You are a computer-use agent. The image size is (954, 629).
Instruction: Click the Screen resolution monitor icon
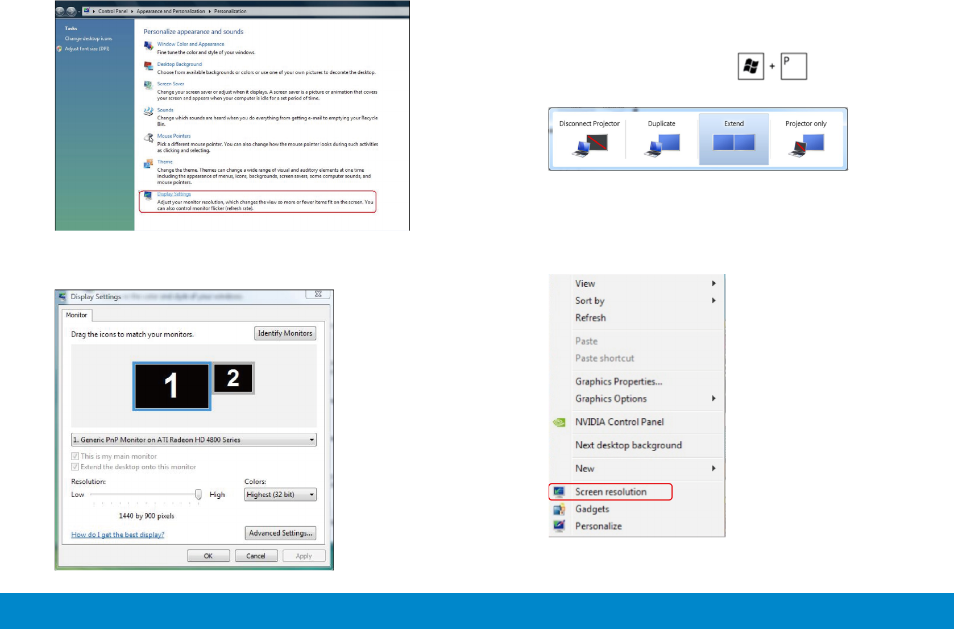(x=559, y=492)
